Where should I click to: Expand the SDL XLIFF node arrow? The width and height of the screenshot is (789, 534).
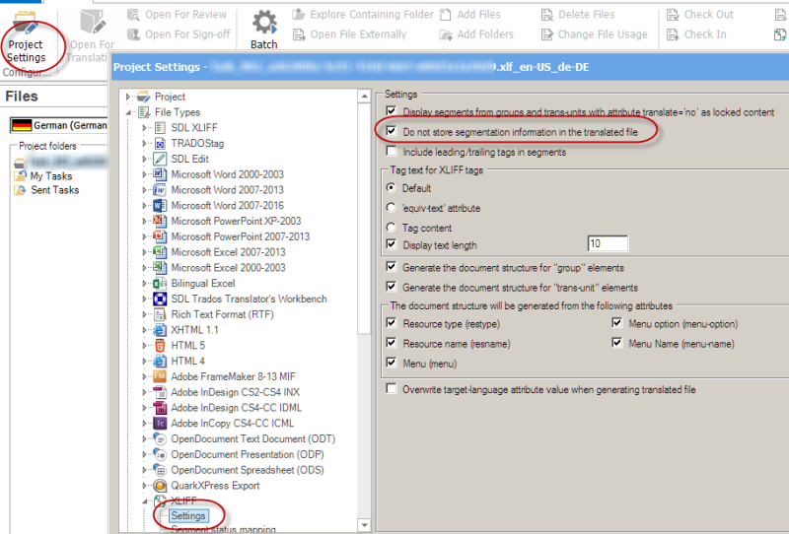(x=144, y=128)
